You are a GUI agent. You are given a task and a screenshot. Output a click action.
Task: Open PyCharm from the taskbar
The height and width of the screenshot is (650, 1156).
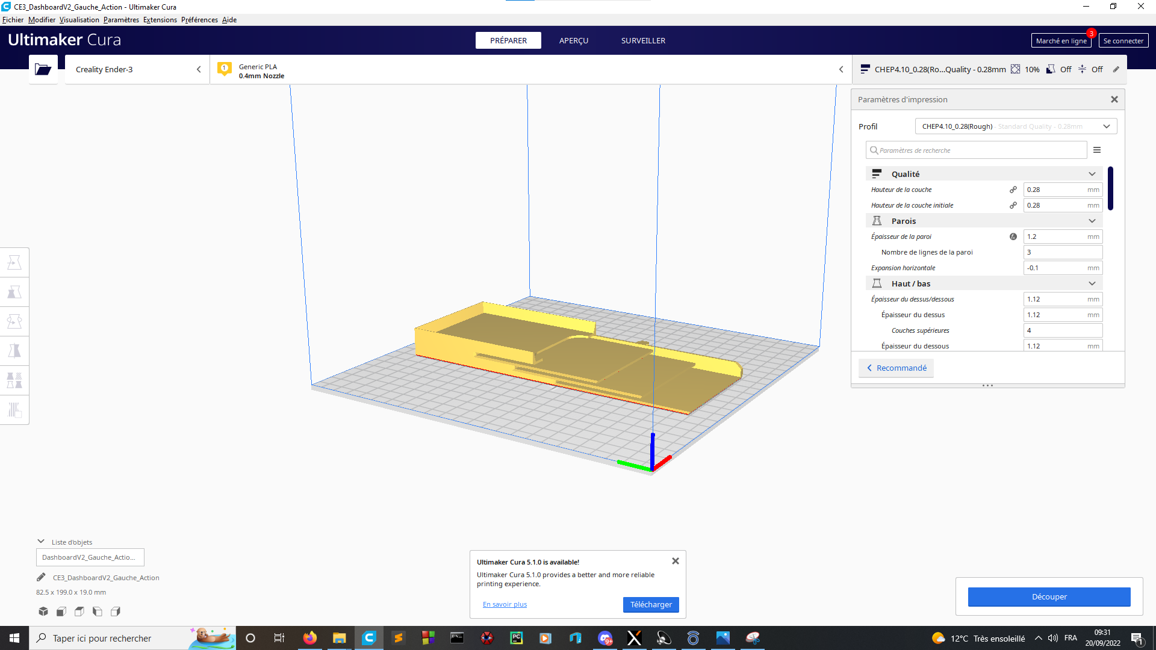click(x=517, y=638)
